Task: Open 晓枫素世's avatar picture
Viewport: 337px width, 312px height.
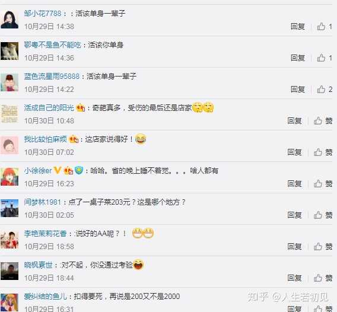Action: [x=9, y=271]
